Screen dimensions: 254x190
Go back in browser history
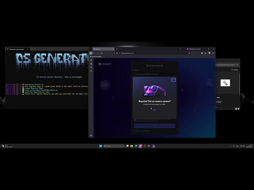click(x=94, y=53)
